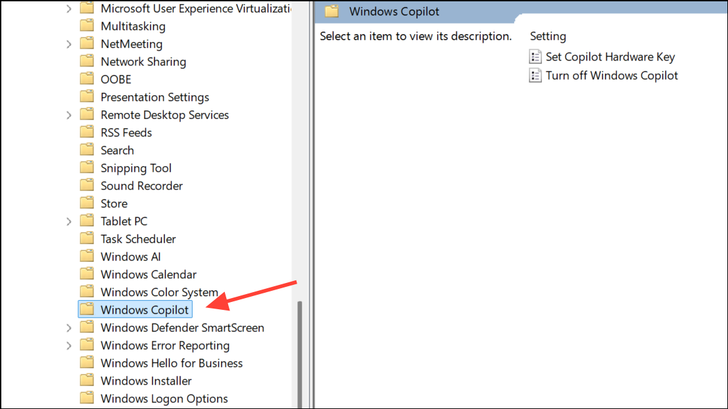Click the Task Scheduler folder icon
This screenshot has width=728, height=409.
click(87, 239)
